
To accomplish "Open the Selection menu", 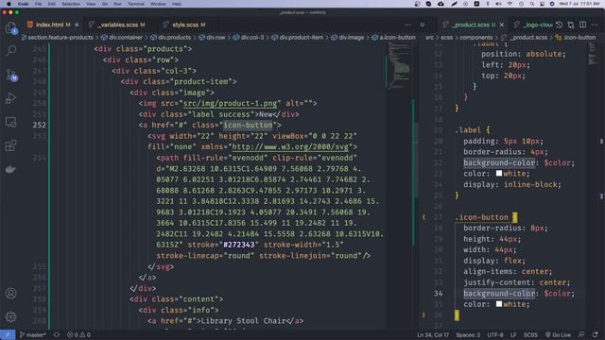I will 71,4.
